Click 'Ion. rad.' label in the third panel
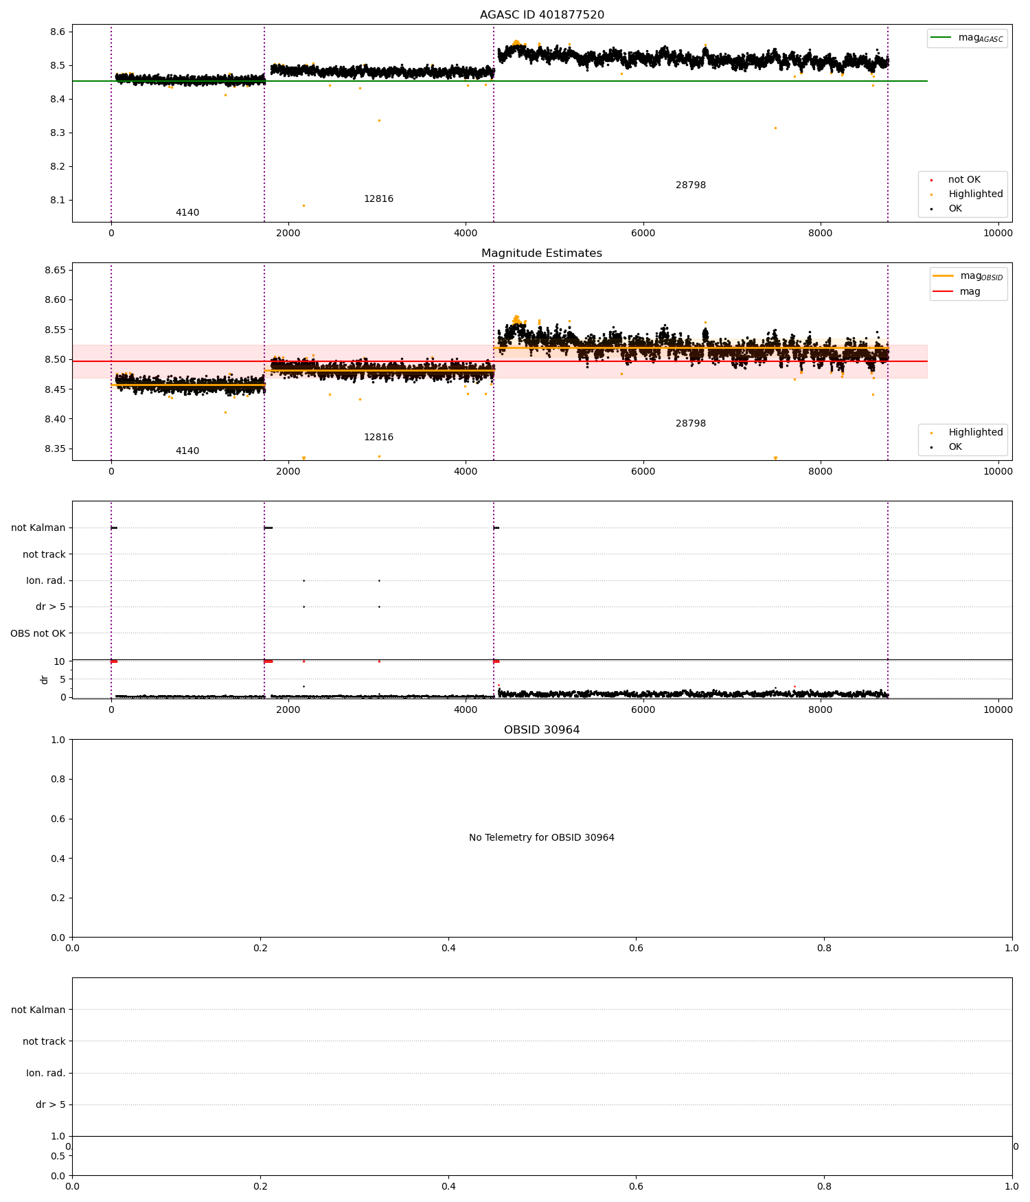This screenshot has height=1202, width=1030. pyautogui.click(x=46, y=581)
